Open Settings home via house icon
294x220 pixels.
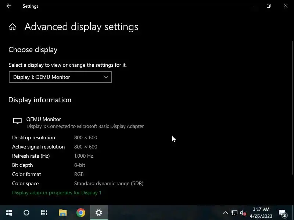click(x=12, y=27)
